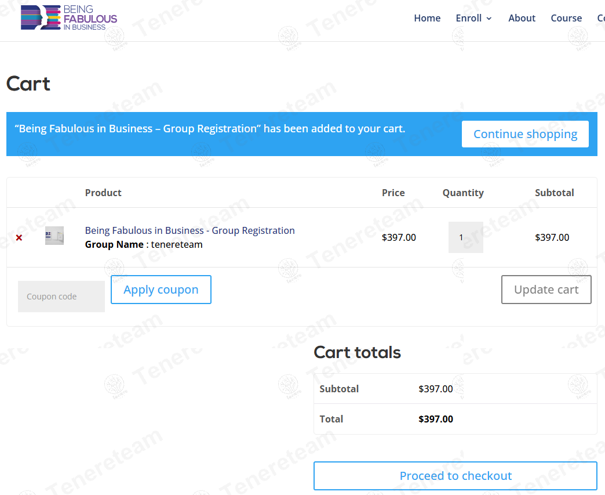Click the partially visible last nav item
This screenshot has width=605, height=495.
coord(601,18)
